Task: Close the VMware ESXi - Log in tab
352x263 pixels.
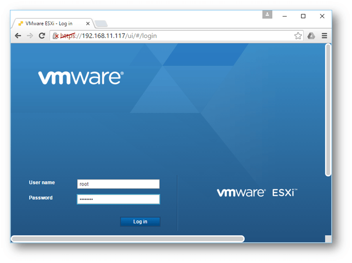Action: point(88,24)
